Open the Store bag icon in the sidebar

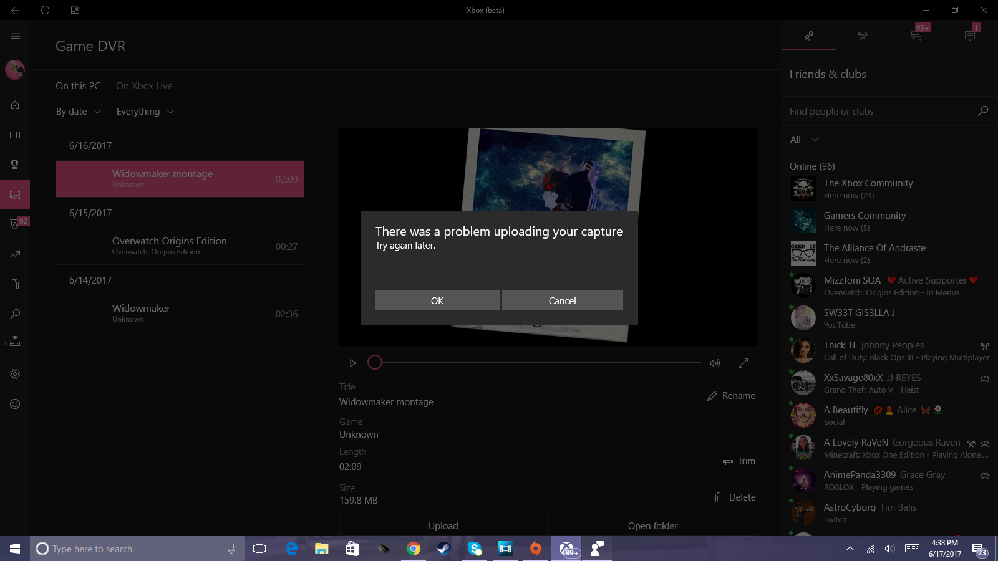[15, 284]
